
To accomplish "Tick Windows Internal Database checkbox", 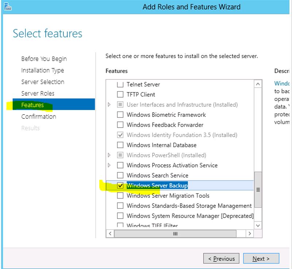I will pos(120,145).
